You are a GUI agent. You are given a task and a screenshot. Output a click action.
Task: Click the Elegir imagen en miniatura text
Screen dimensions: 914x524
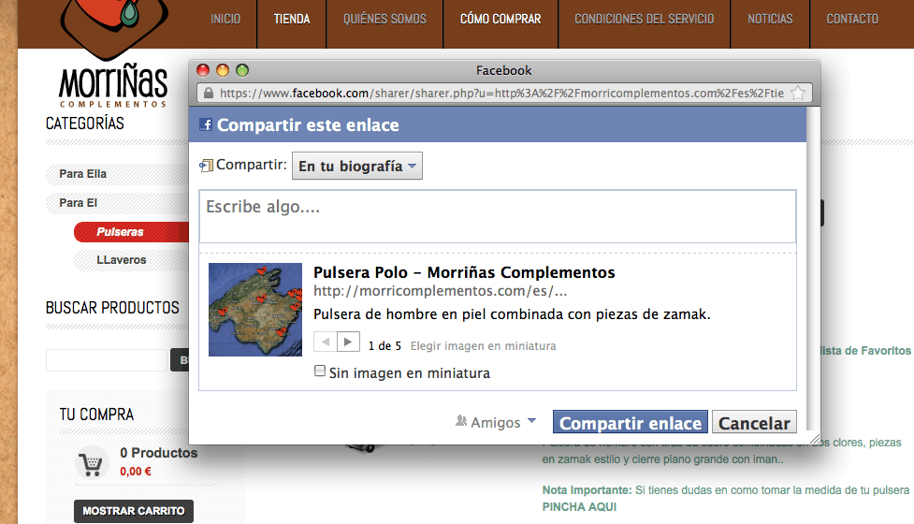[484, 345]
